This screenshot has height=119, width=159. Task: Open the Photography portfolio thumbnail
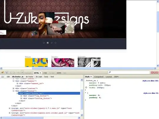89,62
